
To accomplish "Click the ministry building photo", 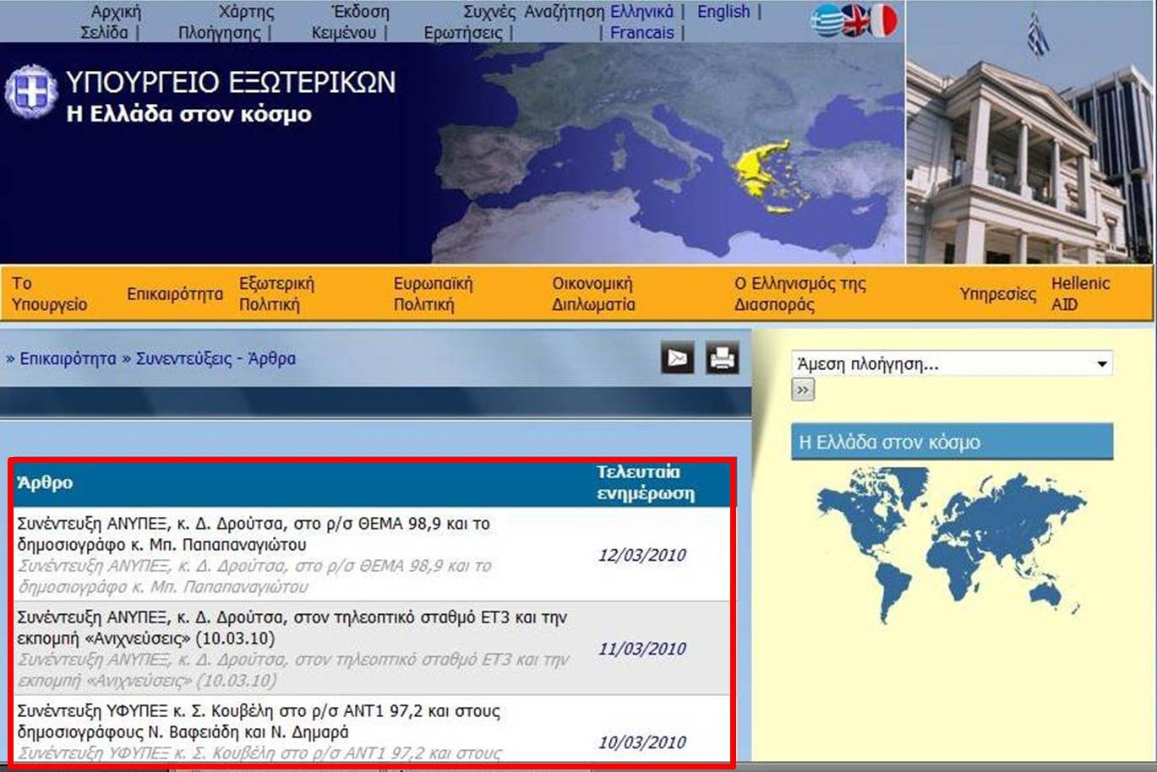I will (1029, 133).
